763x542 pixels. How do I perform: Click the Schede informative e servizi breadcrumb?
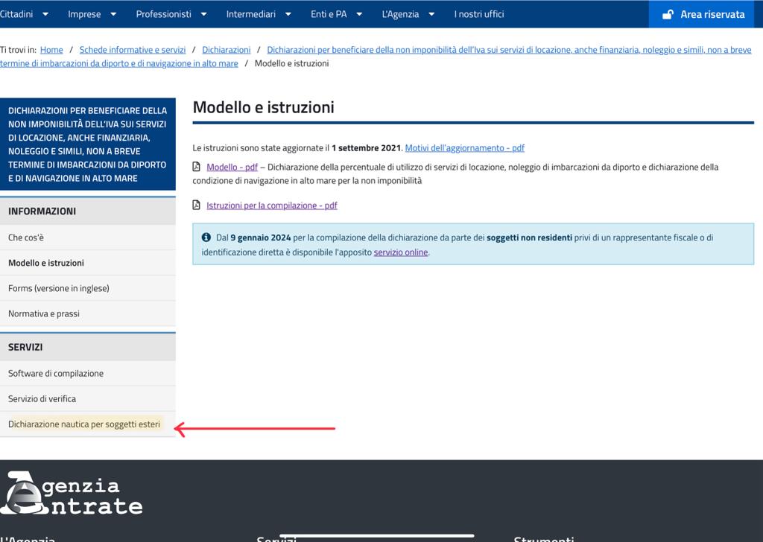pos(132,50)
